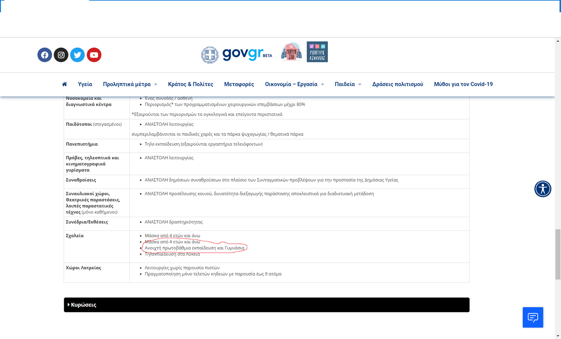Go to home via house icon
This screenshot has width=561, height=339.
click(65, 84)
